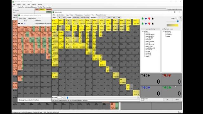The height and width of the screenshot is (114, 203).
Task: Click the T♣2♣ club combo tile
Action: pyautogui.click(x=171, y=92)
